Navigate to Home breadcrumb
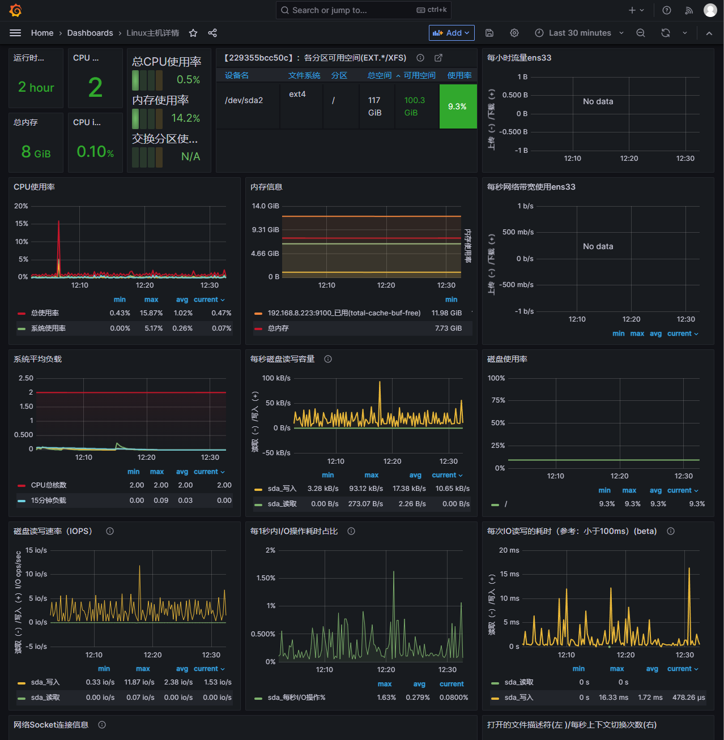The width and height of the screenshot is (724, 740). [42, 33]
